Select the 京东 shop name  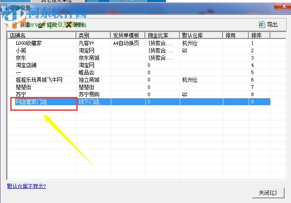click(21, 58)
